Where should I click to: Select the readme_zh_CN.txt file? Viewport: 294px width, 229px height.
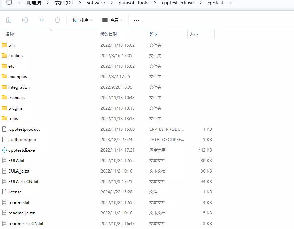point(26,223)
